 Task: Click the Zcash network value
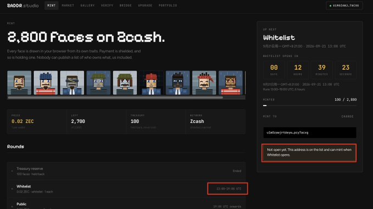197,121
